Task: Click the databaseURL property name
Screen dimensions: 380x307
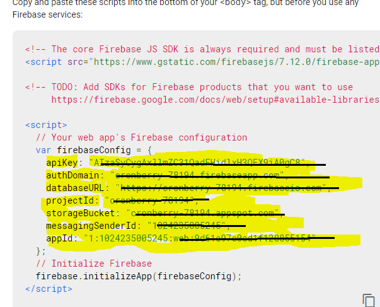Action: 77,187
